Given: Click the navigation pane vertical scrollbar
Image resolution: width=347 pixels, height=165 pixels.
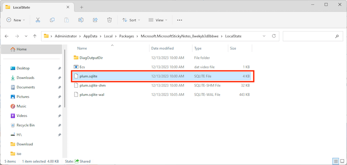Looking at the screenshot, I should pyautogui.click(x=65, y=79).
